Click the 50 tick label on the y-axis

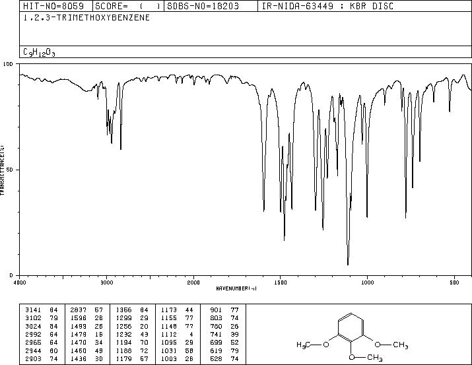point(10,170)
